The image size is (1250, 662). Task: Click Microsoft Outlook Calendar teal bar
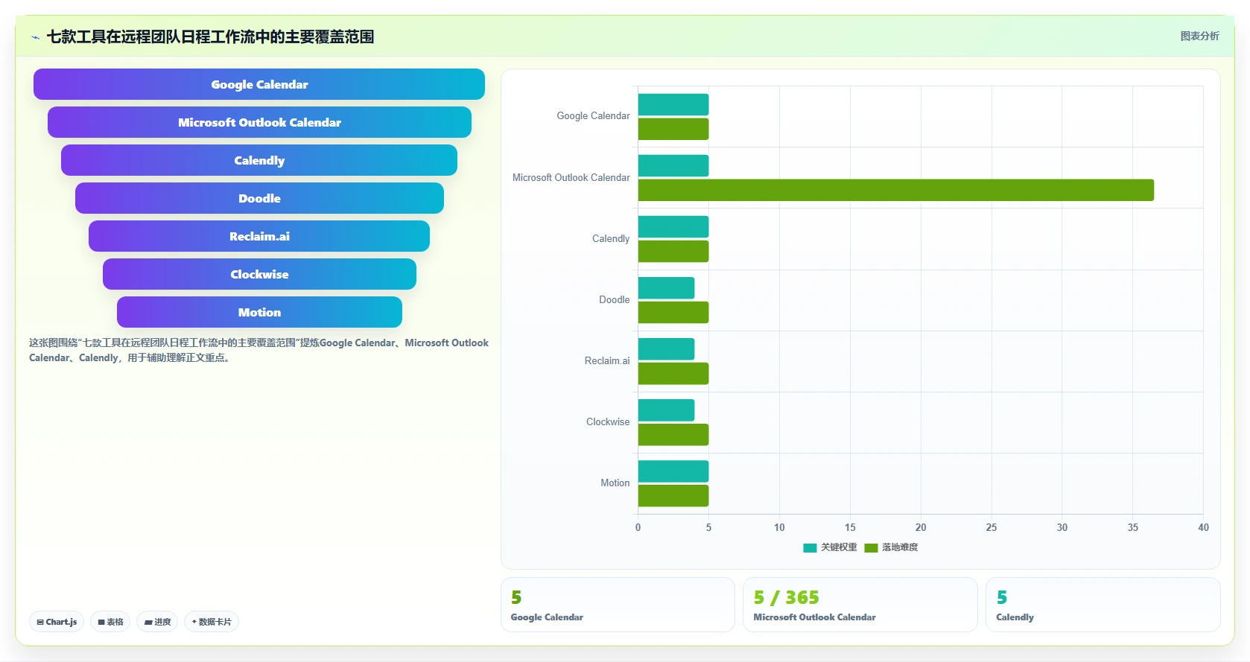tap(673, 165)
